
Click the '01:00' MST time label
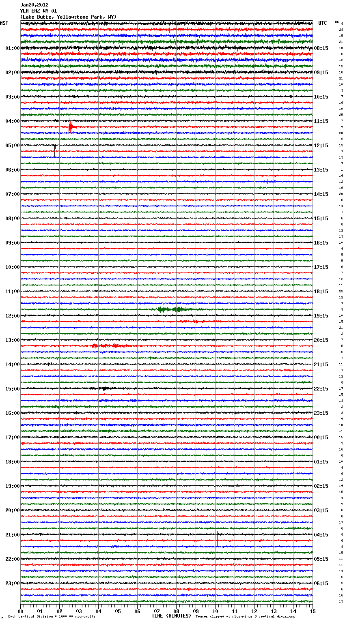click(x=13, y=48)
